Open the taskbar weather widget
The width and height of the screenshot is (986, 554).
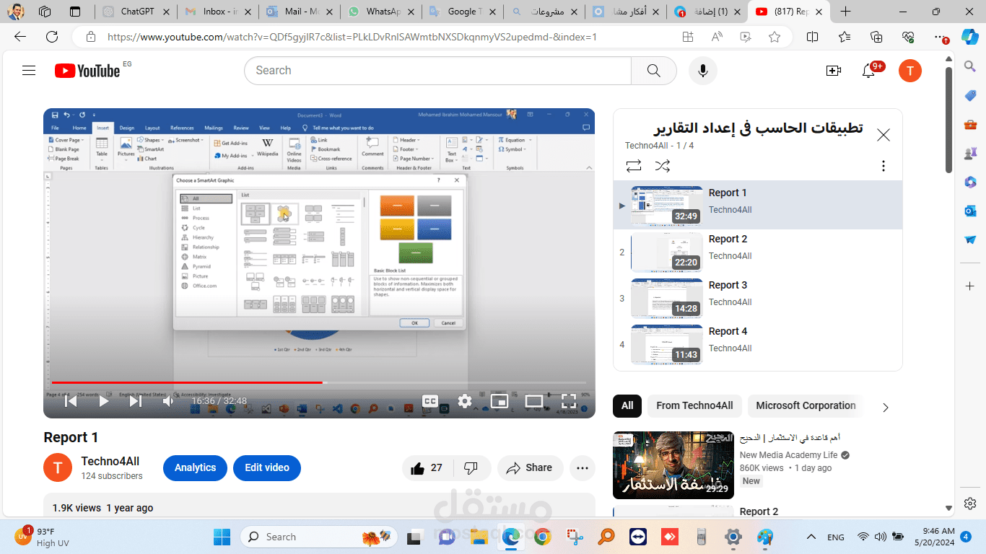point(43,537)
